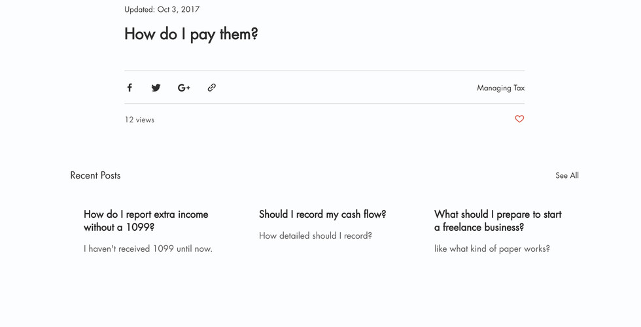Share the post on Twitter
The height and width of the screenshot is (327, 641).
point(156,88)
